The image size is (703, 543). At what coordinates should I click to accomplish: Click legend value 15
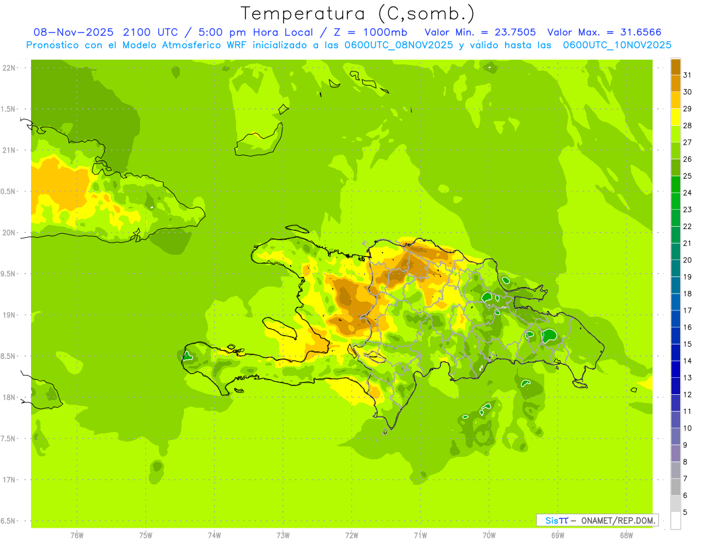click(688, 344)
